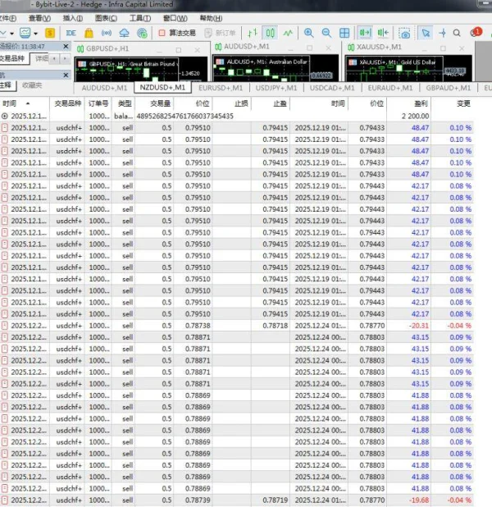Select the line chart icon
The width and height of the screenshot is (492, 507).
point(287,33)
